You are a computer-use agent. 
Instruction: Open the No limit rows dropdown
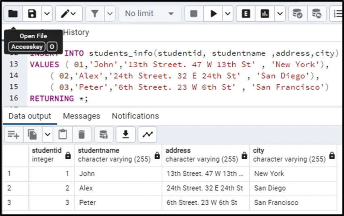150,14
